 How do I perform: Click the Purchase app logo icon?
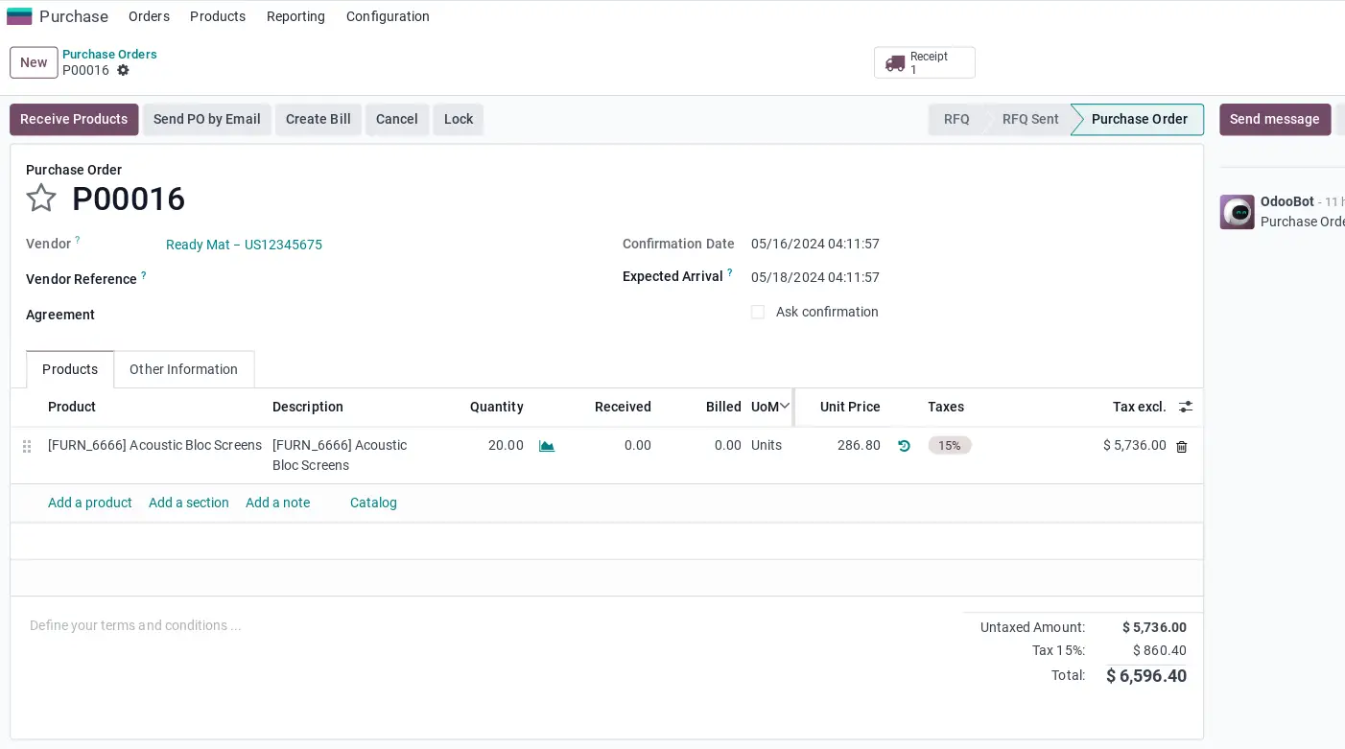point(19,16)
